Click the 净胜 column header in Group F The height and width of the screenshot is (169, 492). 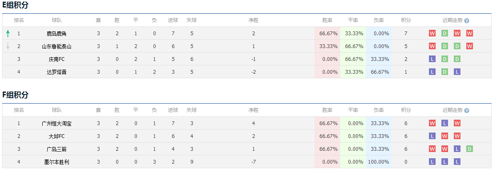coord(253,110)
